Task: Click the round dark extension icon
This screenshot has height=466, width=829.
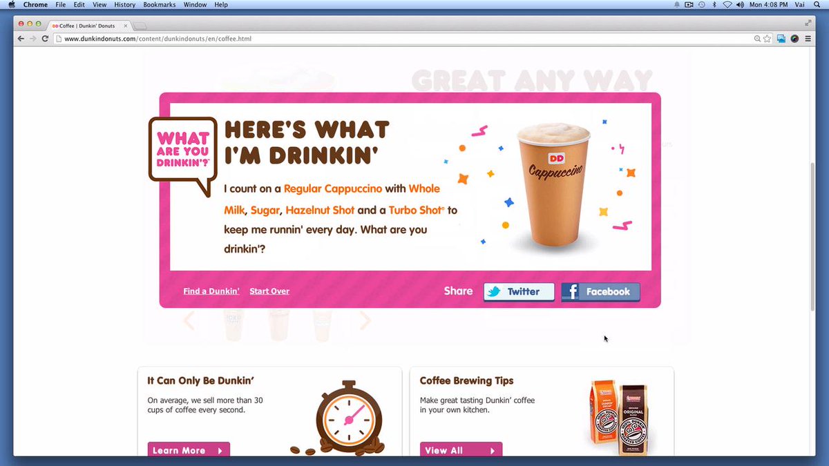Action: pos(794,39)
